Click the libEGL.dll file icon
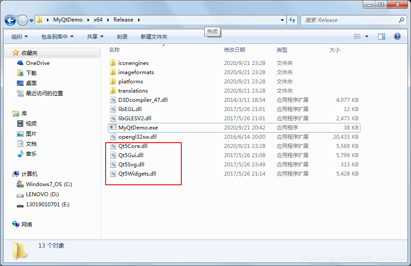Image resolution: width=411 pixels, height=266 pixels. click(x=113, y=109)
